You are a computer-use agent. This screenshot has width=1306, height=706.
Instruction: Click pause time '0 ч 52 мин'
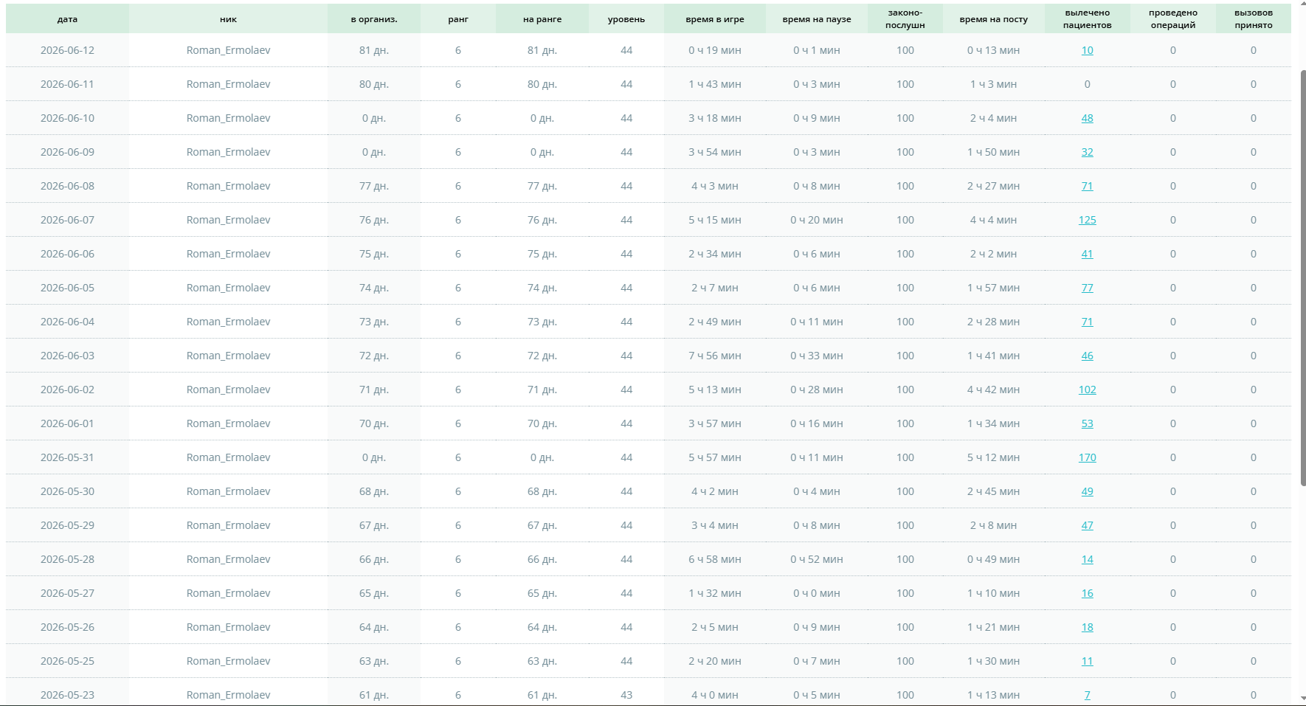click(817, 559)
